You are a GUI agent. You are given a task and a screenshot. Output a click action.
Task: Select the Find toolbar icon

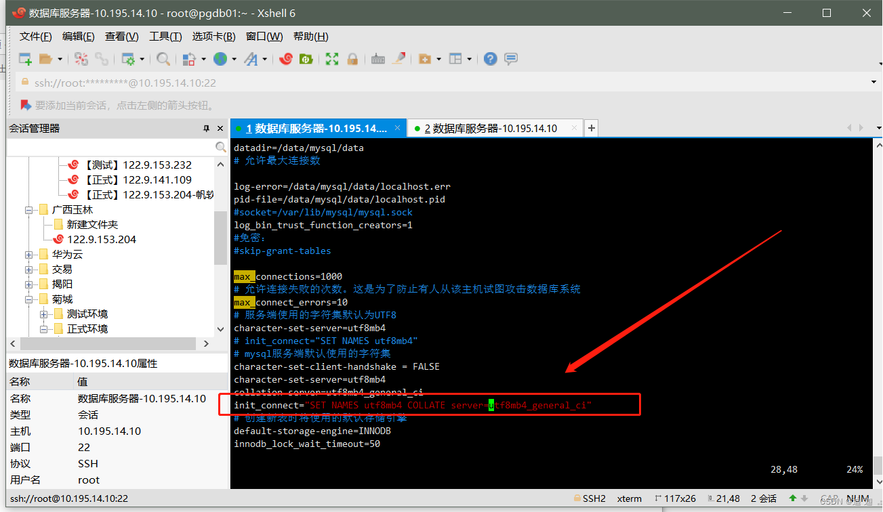[x=163, y=59]
